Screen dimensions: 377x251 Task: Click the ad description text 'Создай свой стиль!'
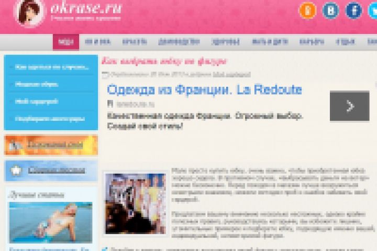(145, 126)
